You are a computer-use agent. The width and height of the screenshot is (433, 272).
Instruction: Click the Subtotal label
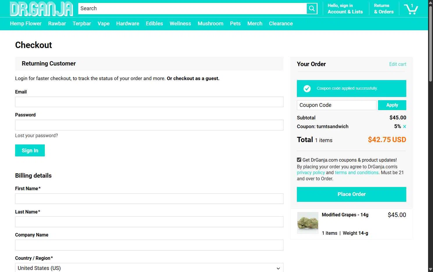pos(306,118)
